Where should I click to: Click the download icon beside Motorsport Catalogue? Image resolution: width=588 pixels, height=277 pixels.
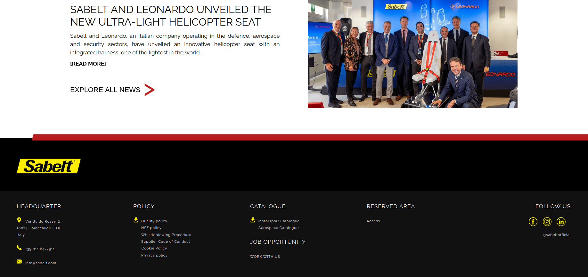pos(253,220)
